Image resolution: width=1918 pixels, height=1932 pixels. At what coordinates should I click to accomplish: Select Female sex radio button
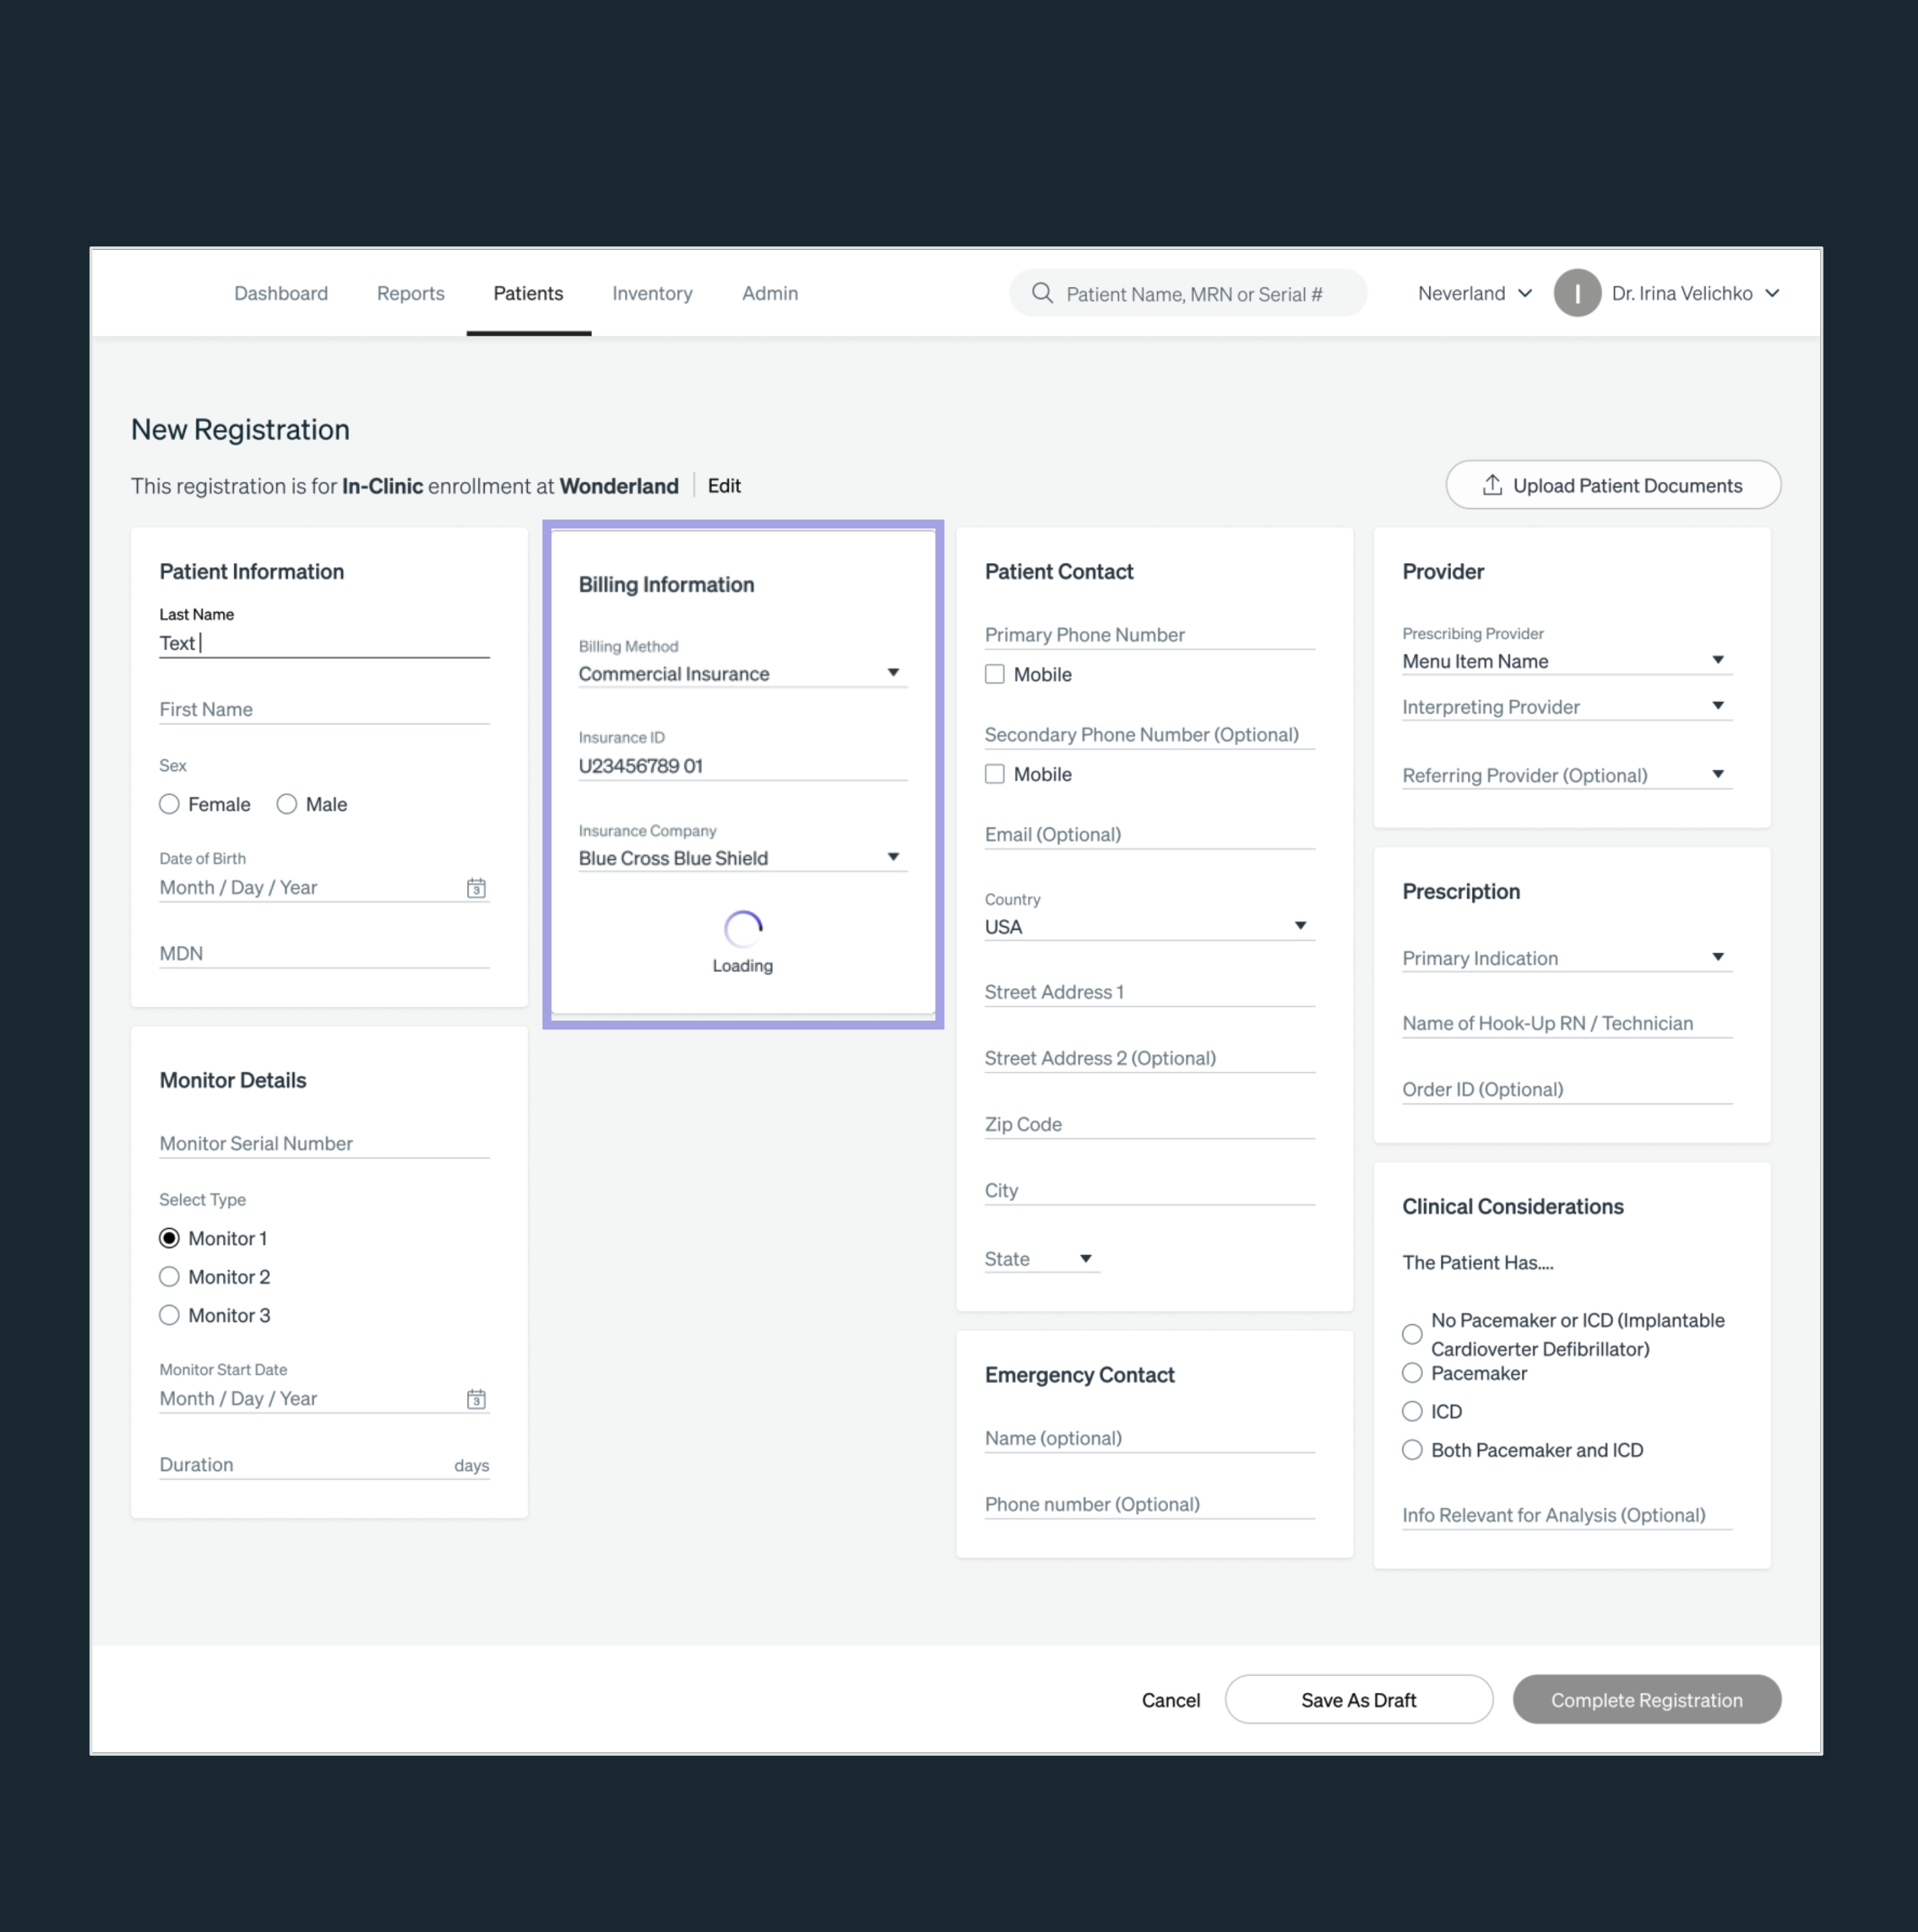(170, 804)
